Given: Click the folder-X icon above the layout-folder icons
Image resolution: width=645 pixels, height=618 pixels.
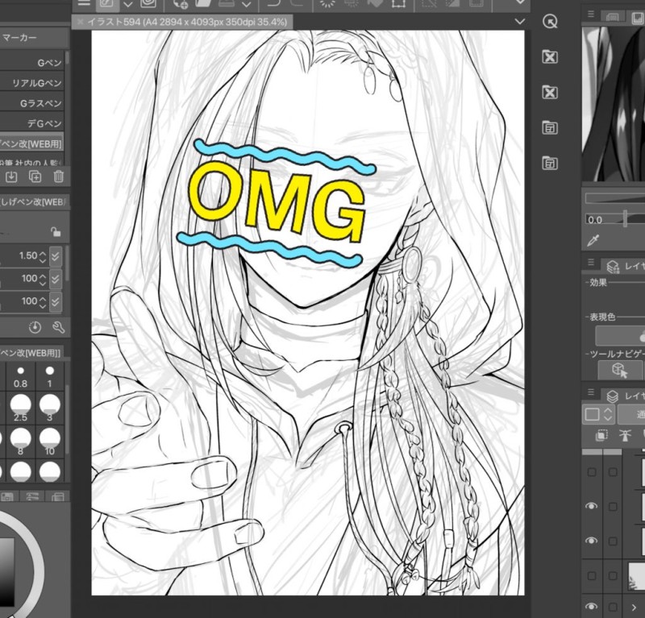Looking at the screenshot, I should (550, 92).
